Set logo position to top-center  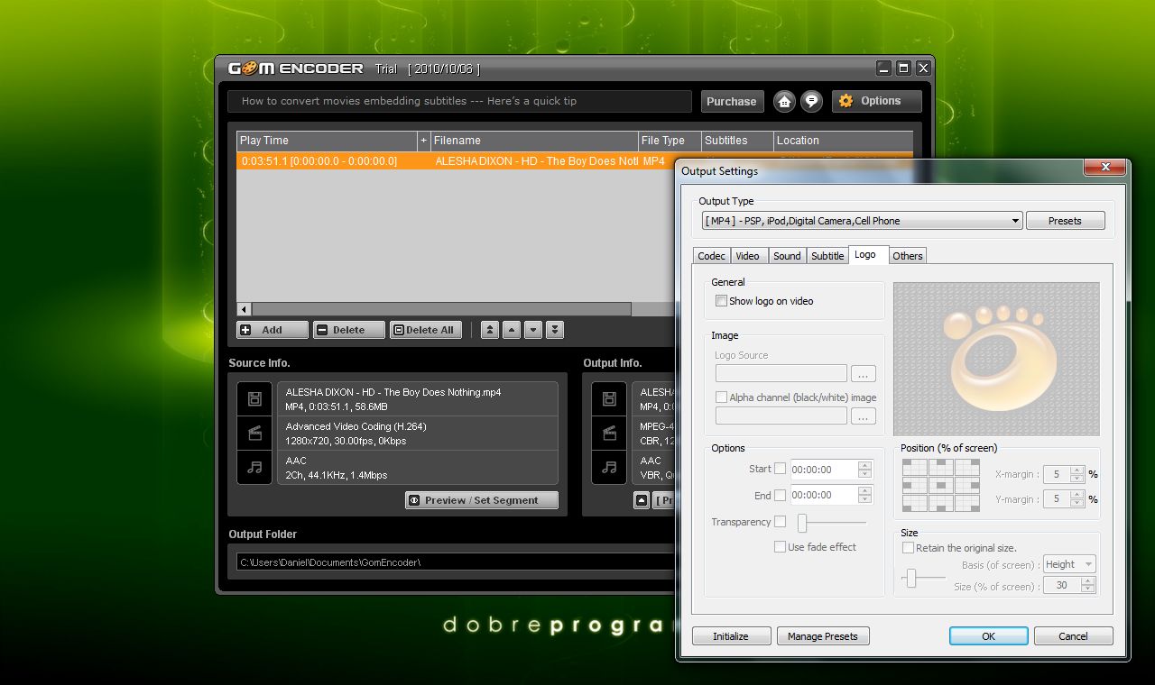941,467
